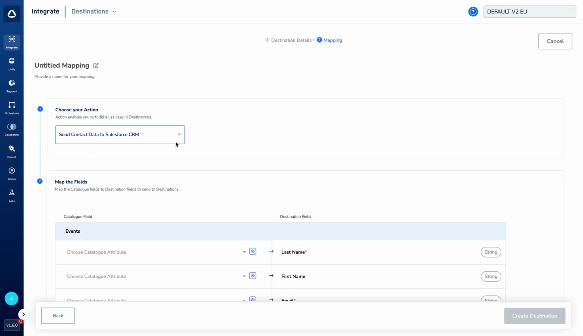Click the Back button
The width and height of the screenshot is (583, 336).
[58, 316]
